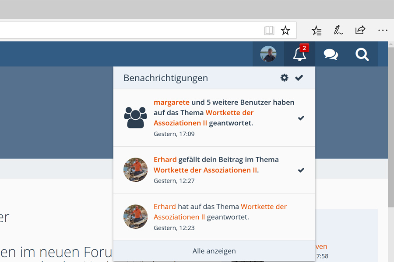Open margarete user profile link
Image resolution: width=394 pixels, height=262 pixels.
click(x=172, y=102)
